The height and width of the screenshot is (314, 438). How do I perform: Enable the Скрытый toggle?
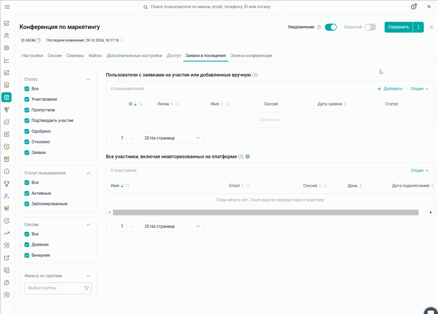click(x=370, y=27)
